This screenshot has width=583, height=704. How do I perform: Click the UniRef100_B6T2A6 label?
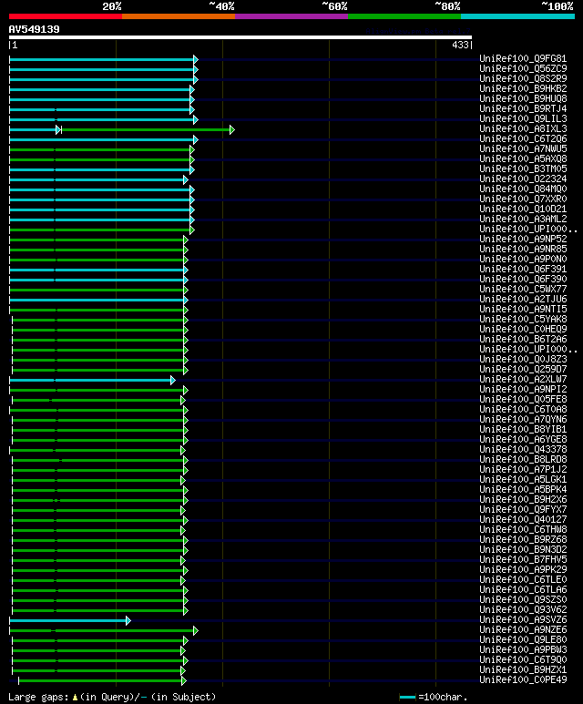point(523,339)
